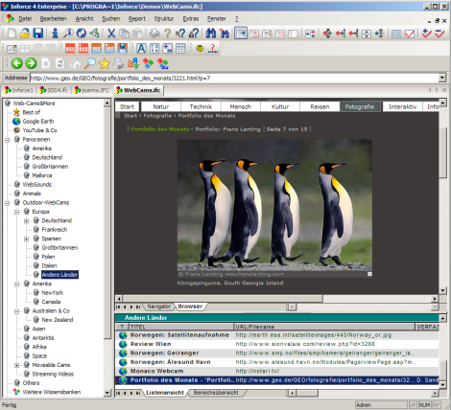
Task: Open the Adresse URL dropdown arrow
Action: tap(442, 78)
